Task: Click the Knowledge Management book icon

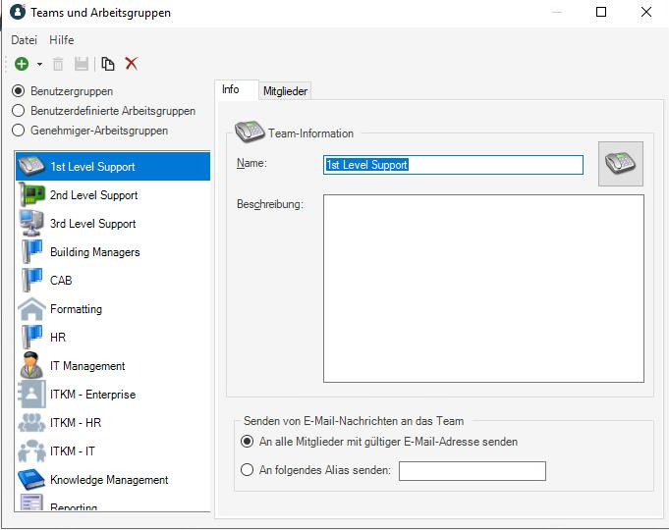Action: pyautogui.click(x=31, y=479)
